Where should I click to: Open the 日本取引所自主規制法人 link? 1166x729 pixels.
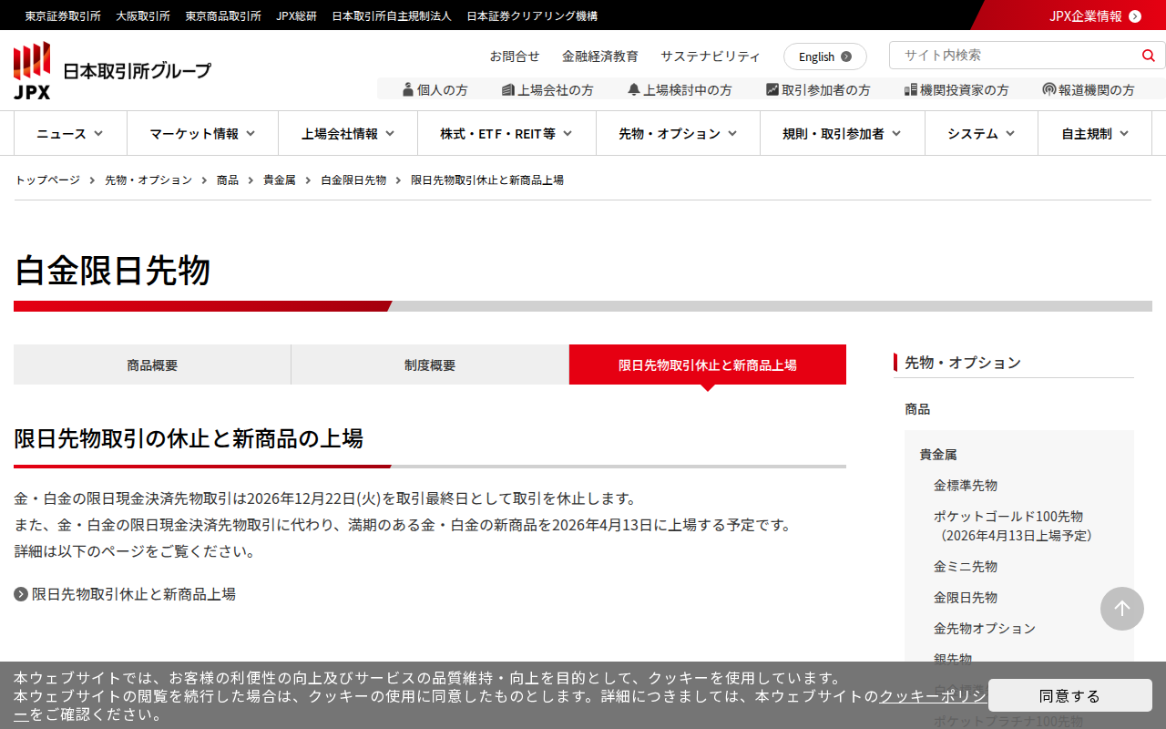coord(392,15)
